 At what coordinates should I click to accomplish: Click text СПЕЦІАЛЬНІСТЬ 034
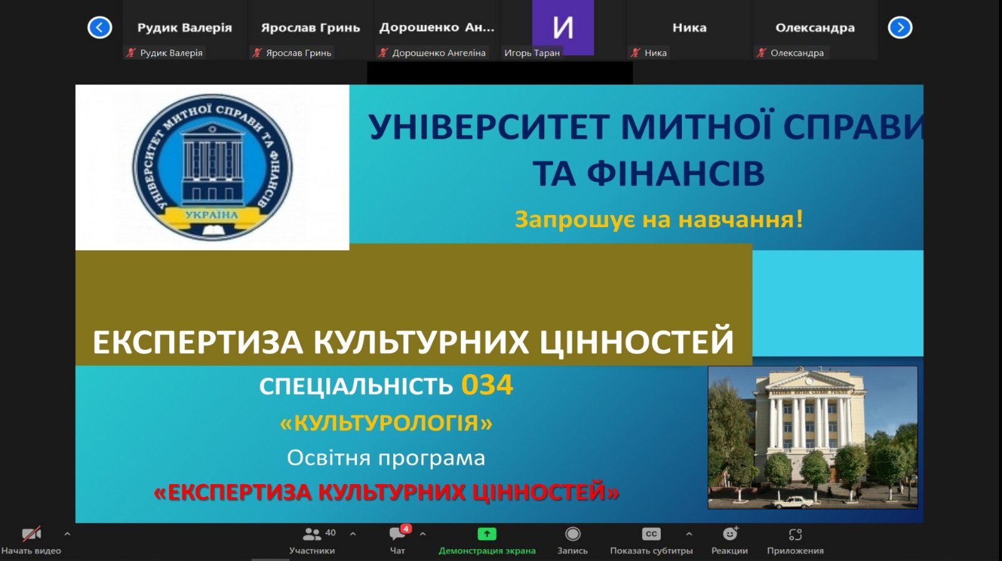pos(386,385)
